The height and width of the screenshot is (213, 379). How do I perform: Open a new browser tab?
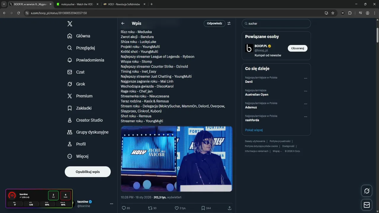pyautogui.click(x=152, y=4)
